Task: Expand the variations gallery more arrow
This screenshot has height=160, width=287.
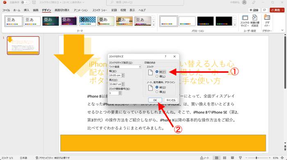Action: click(235, 25)
